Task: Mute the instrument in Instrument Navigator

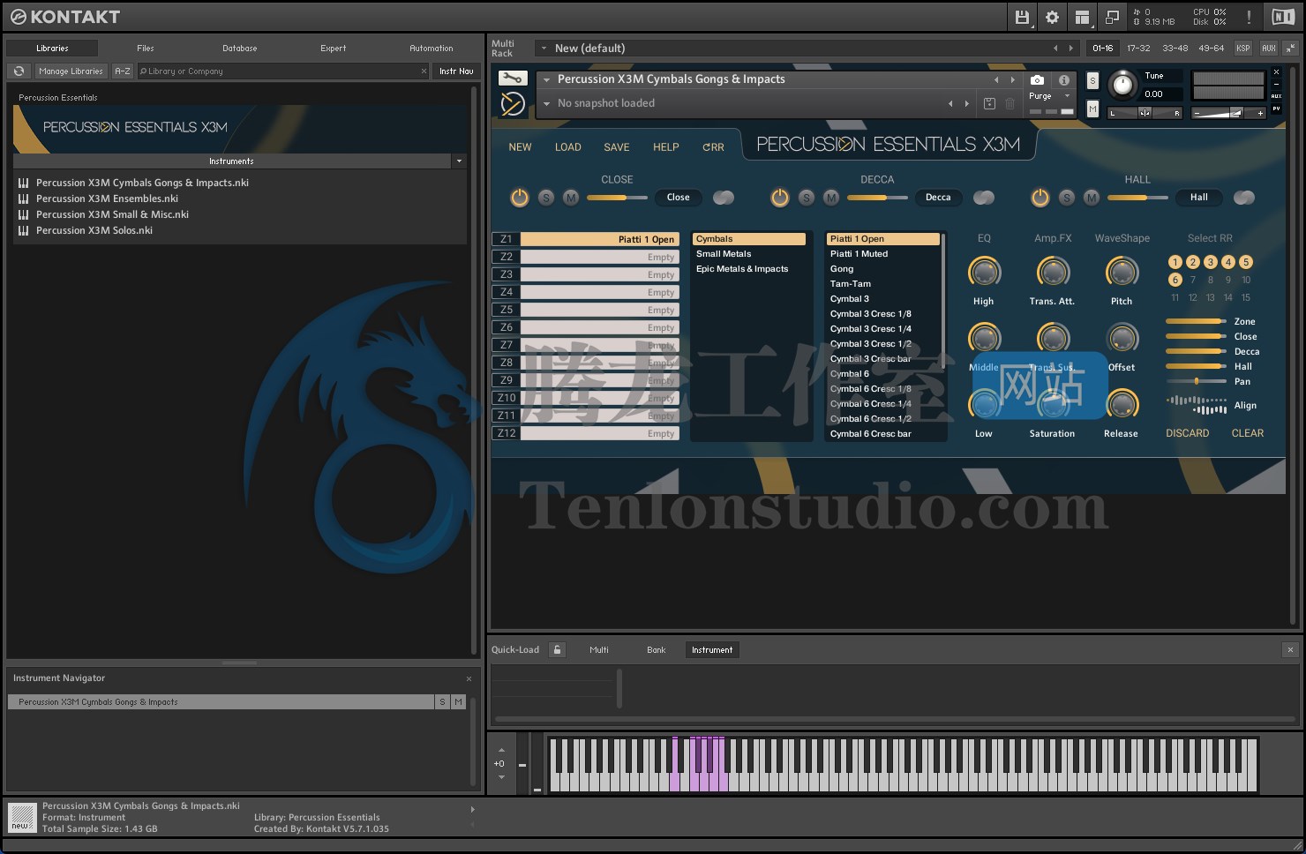Action: 458,702
